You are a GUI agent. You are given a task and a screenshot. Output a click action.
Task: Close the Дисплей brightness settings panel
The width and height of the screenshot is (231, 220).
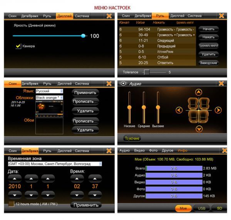tap(109, 16)
